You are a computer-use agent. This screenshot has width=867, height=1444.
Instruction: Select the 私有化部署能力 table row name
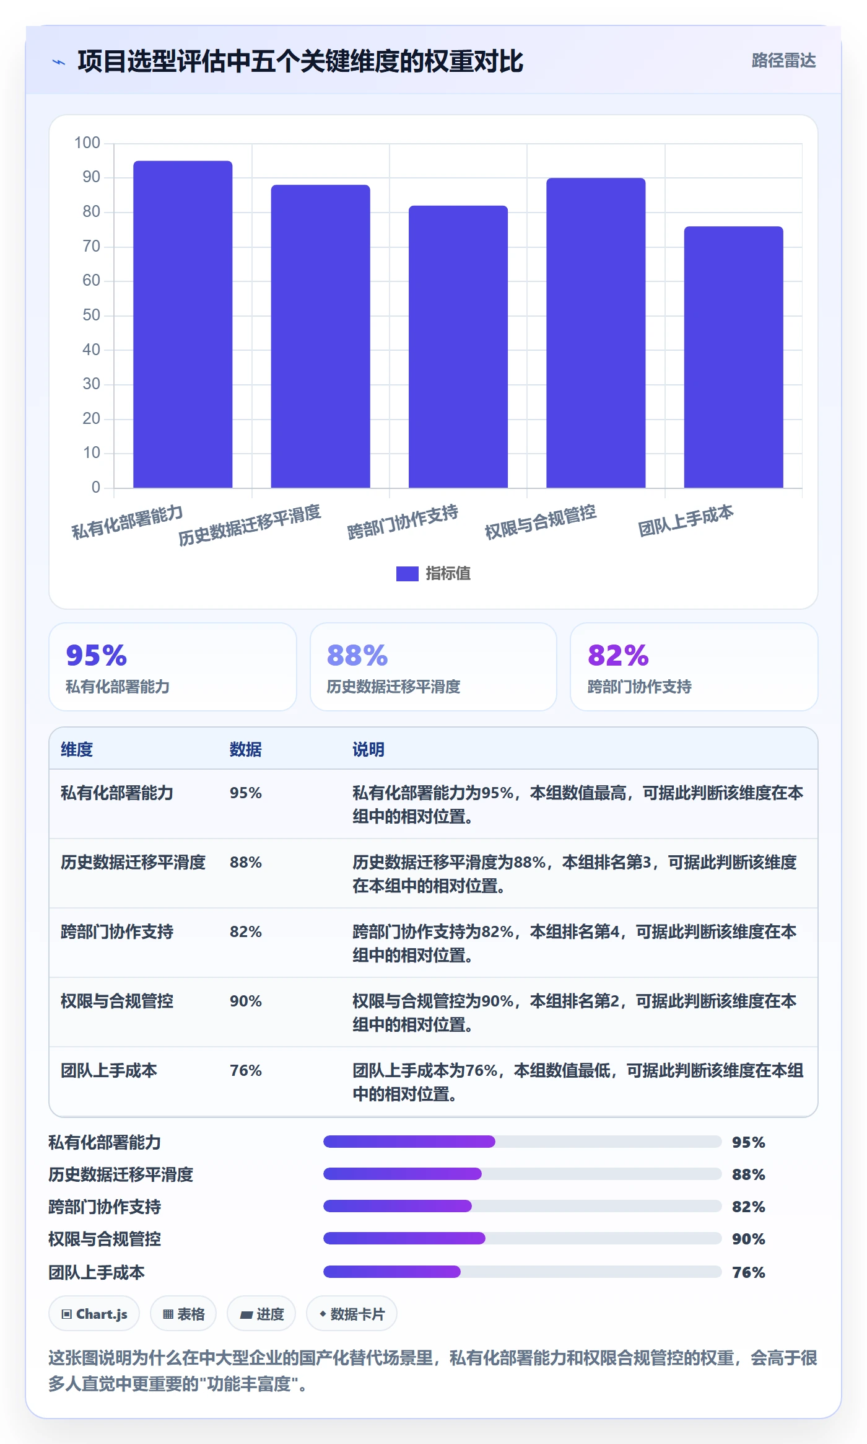[x=117, y=793]
